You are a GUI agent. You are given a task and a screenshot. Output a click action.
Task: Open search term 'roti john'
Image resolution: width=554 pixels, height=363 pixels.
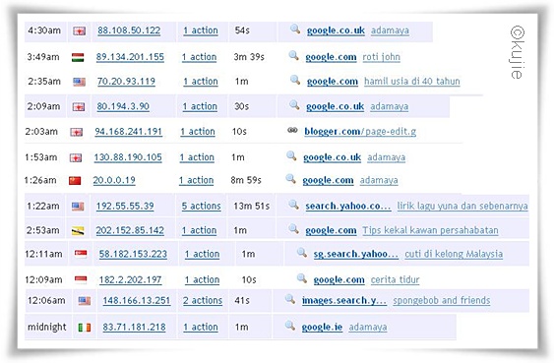382,57
